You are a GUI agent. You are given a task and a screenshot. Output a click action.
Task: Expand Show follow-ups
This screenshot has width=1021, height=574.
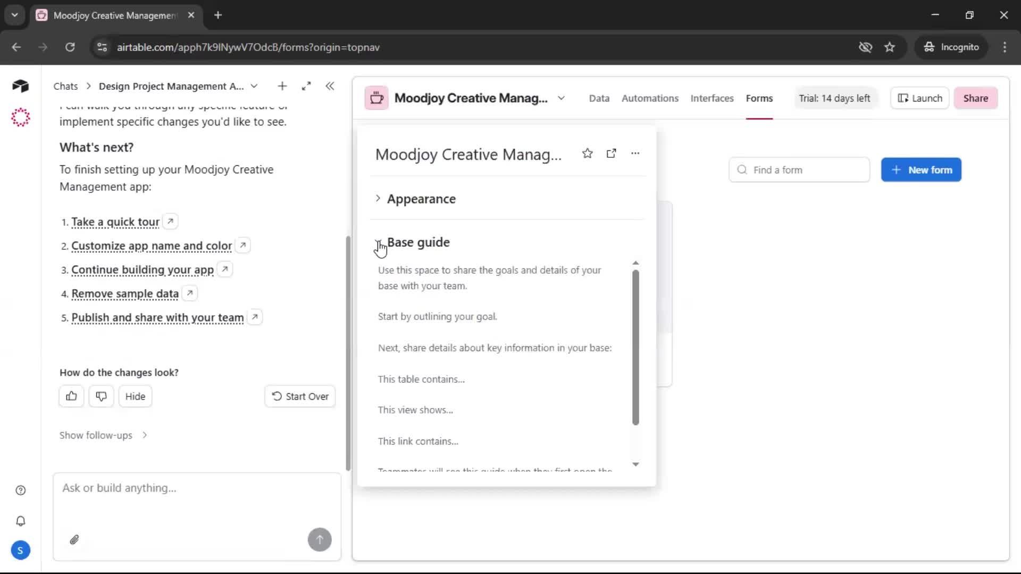pyautogui.click(x=103, y=435)
